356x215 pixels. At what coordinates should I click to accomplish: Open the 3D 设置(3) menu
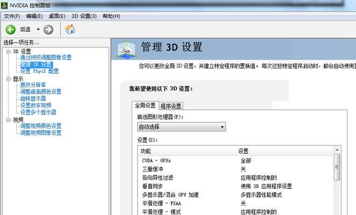(x=84, y=16)
